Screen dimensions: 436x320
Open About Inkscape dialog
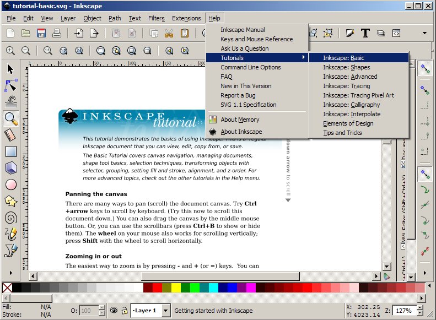click(257, 132)
